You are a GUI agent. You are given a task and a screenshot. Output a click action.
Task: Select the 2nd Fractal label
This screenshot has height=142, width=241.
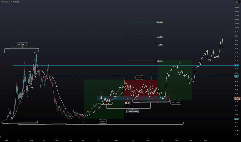(x=132, y=112)
